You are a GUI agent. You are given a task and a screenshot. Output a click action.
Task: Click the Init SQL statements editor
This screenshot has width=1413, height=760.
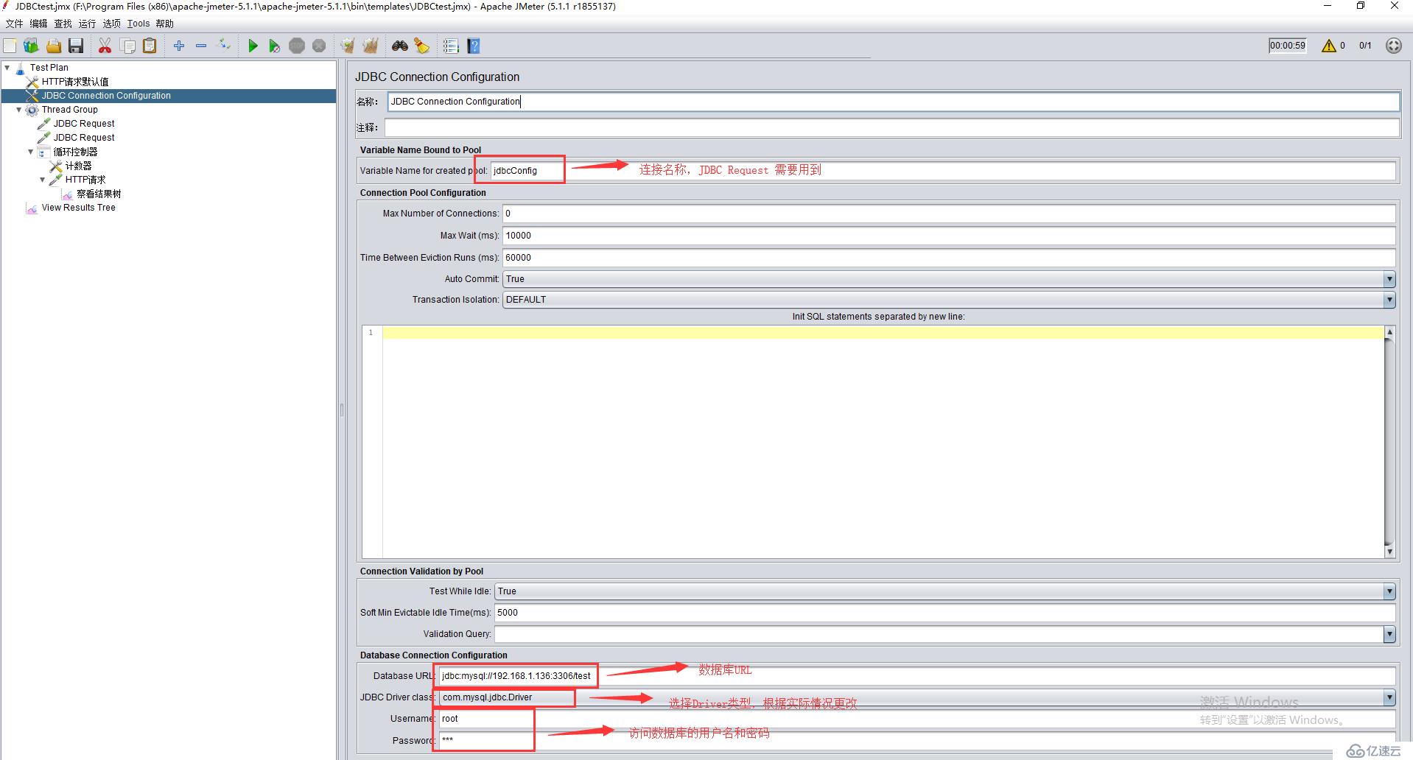[x=883, y=442]
